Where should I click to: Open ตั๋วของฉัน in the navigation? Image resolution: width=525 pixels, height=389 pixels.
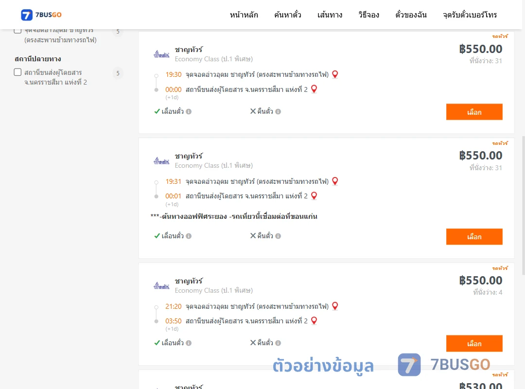[x=411, y=15]
